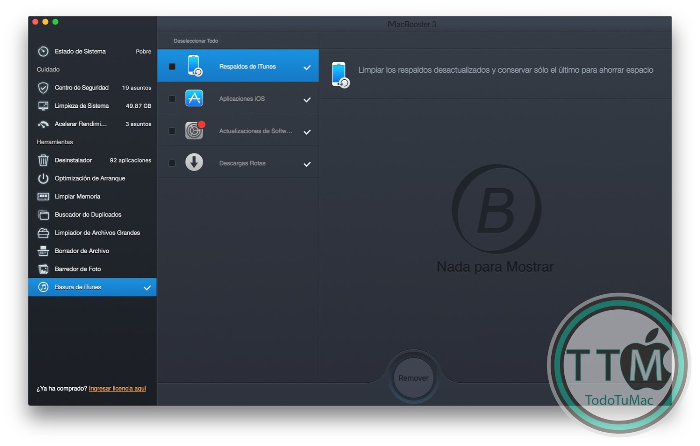Viewport: 700px width, 446px height.
Task: Toggle the Descargas Rotas checkbox
Action: click(172, 163)
